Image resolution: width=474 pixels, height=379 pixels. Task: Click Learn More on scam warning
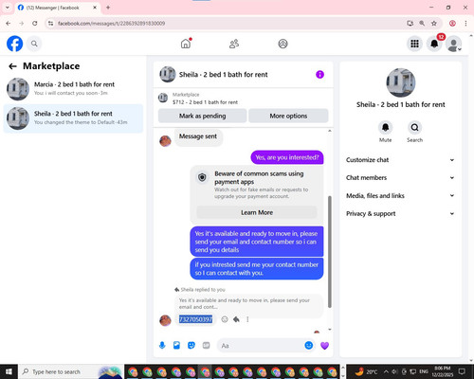257,212
